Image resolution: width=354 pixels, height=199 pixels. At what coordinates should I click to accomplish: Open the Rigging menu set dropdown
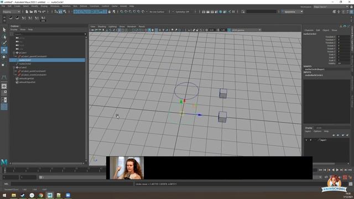(x=11, y=12)
